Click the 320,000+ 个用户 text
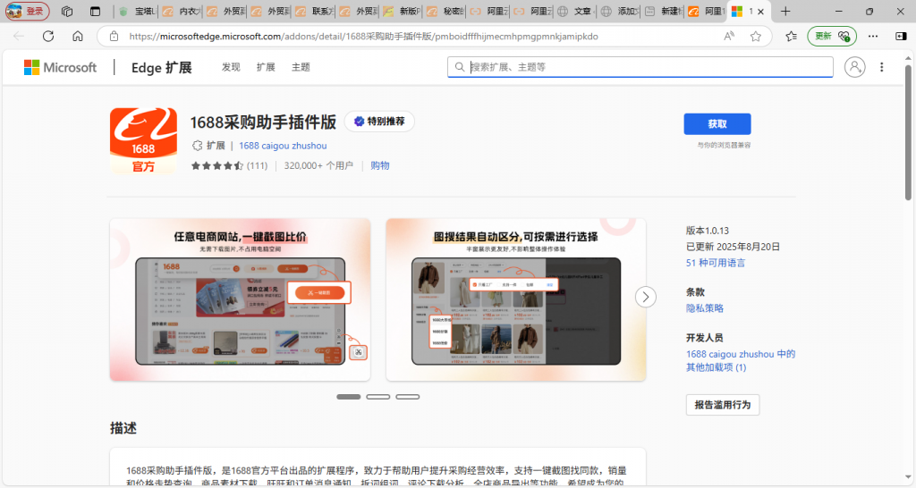The height and width of the screenshot is (488, 916). pos(318,165)
